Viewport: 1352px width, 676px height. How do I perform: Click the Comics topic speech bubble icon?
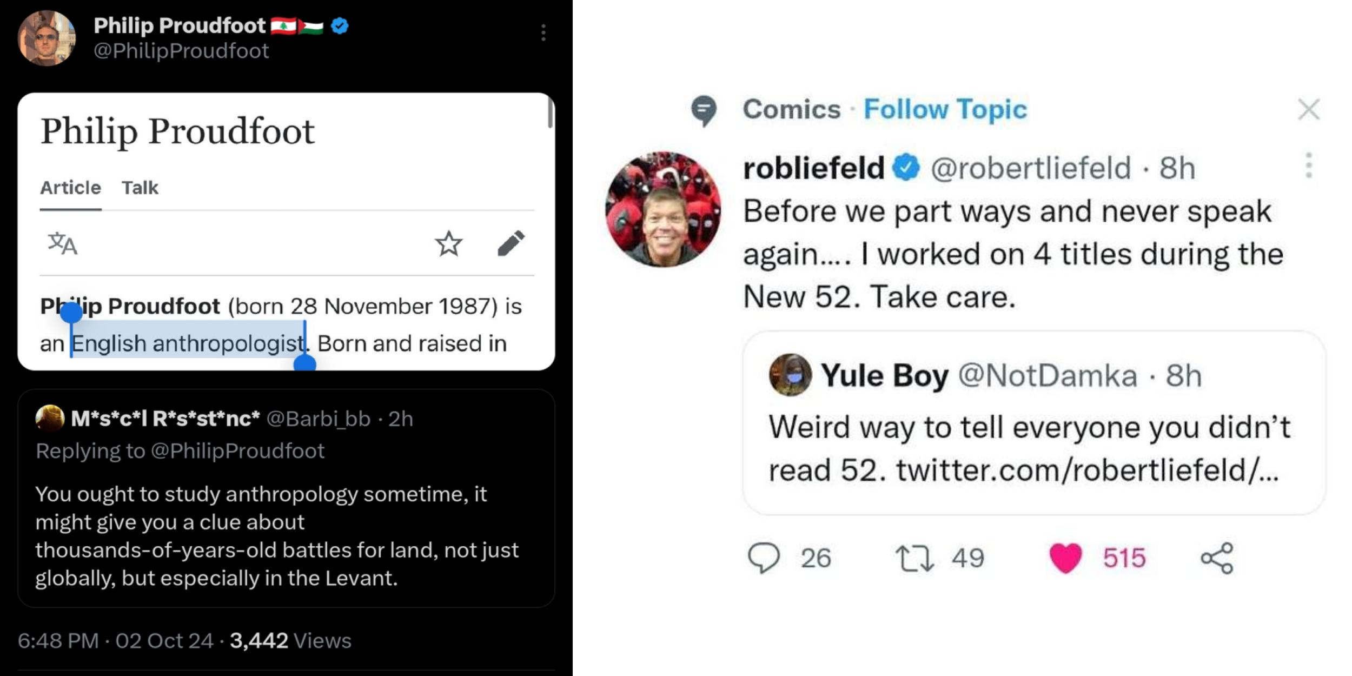(704, 110)
